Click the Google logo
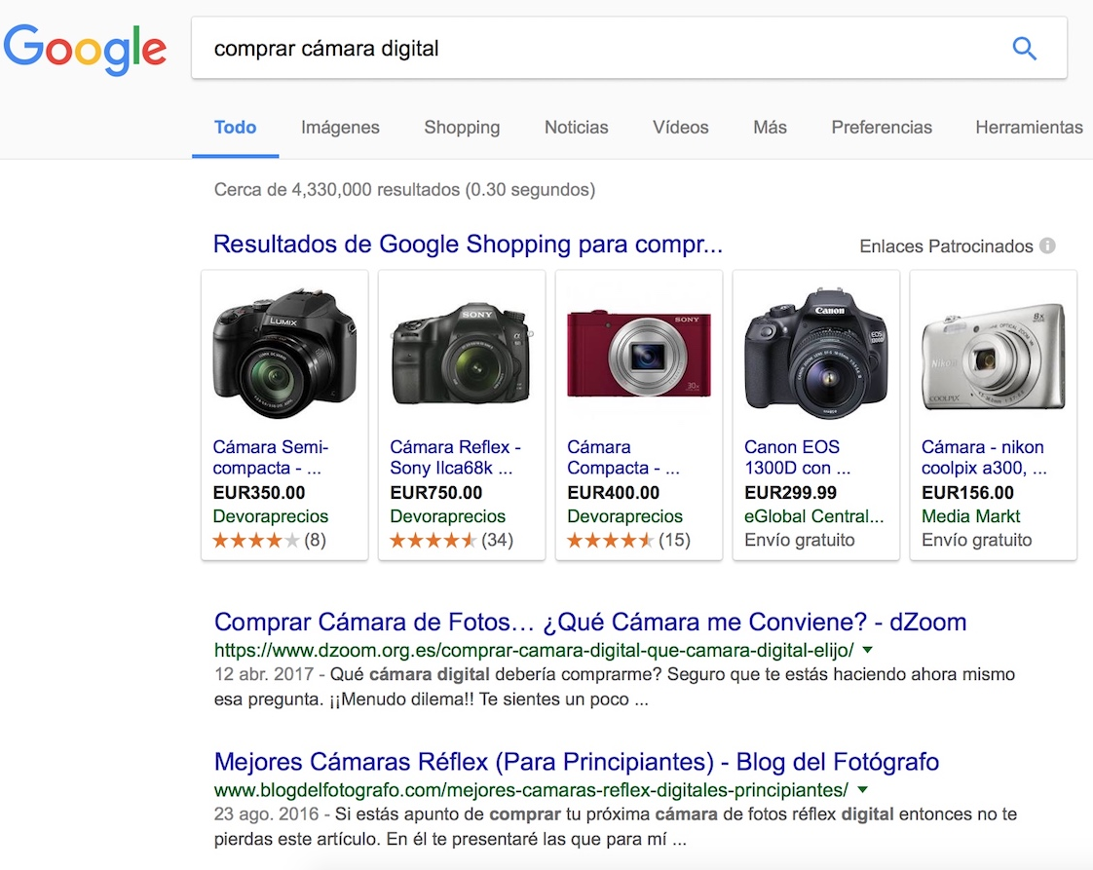 pyautogui.click(x=85, y=49)
